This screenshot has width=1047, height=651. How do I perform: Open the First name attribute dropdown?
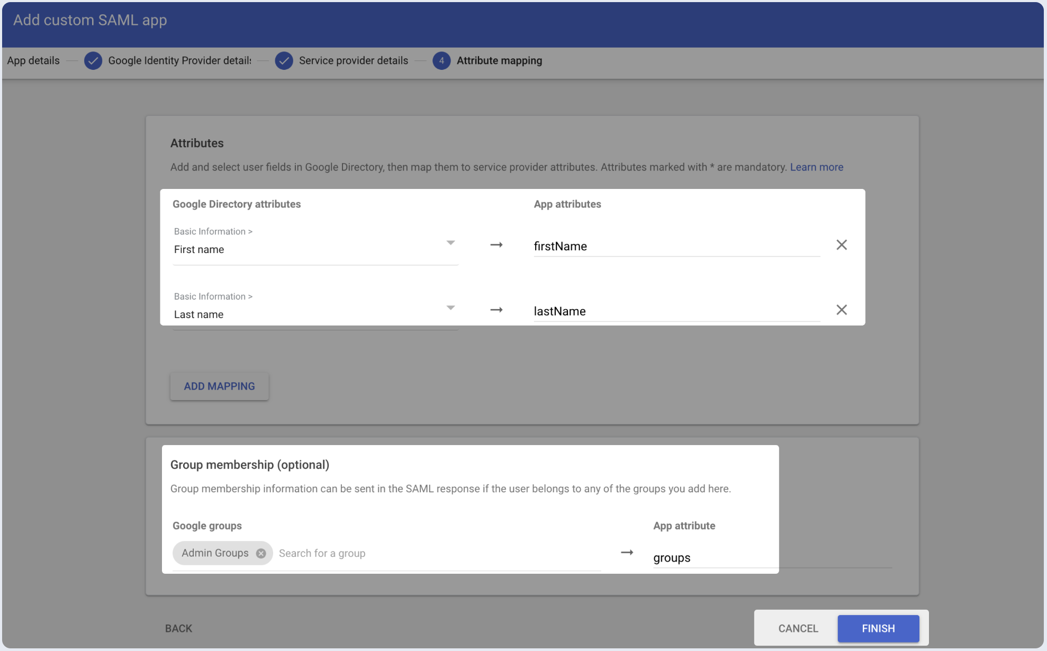point(450,243)
